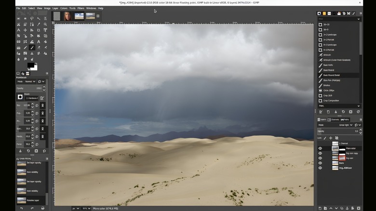Image resolution: width=376 pixels, height=211 pixels.
Task: Edit the selected tool preset icon
Action: pyautogui.click(x=321, y=112)
